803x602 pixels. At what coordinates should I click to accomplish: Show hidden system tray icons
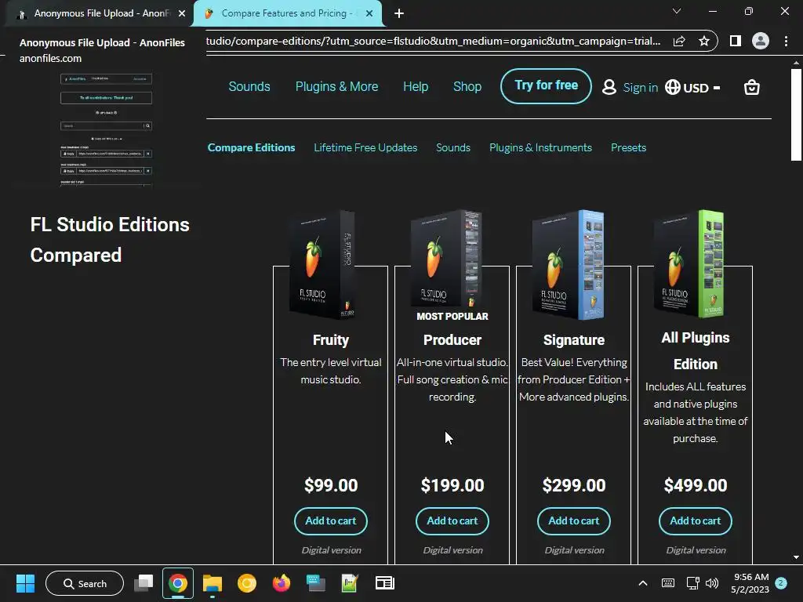[x=643, y=583]
